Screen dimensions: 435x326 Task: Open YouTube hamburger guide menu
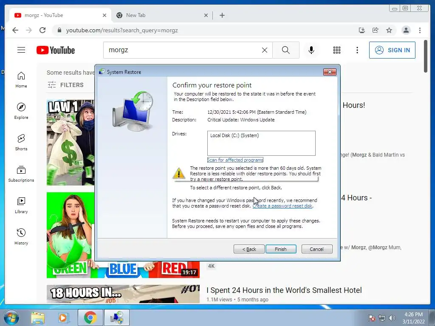click(21, 50)
